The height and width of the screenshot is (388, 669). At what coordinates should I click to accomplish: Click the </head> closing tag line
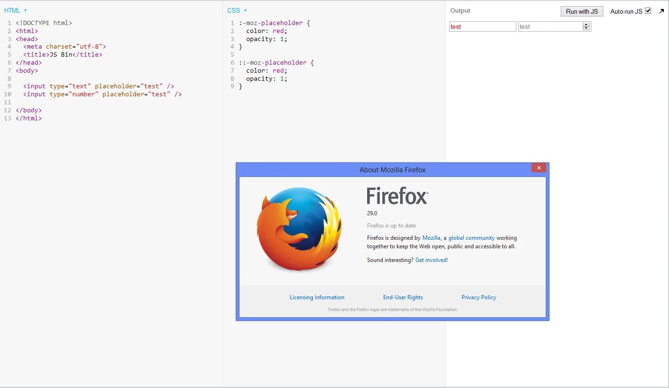coord(29,63)
